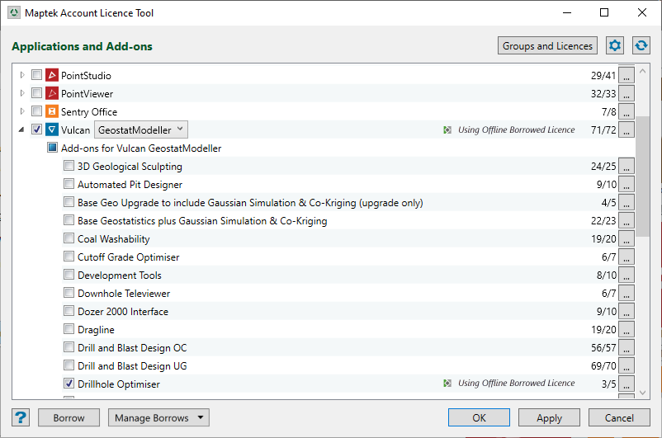Click the PointStudio application icon
662x438 pixels.
click(52, 76)
